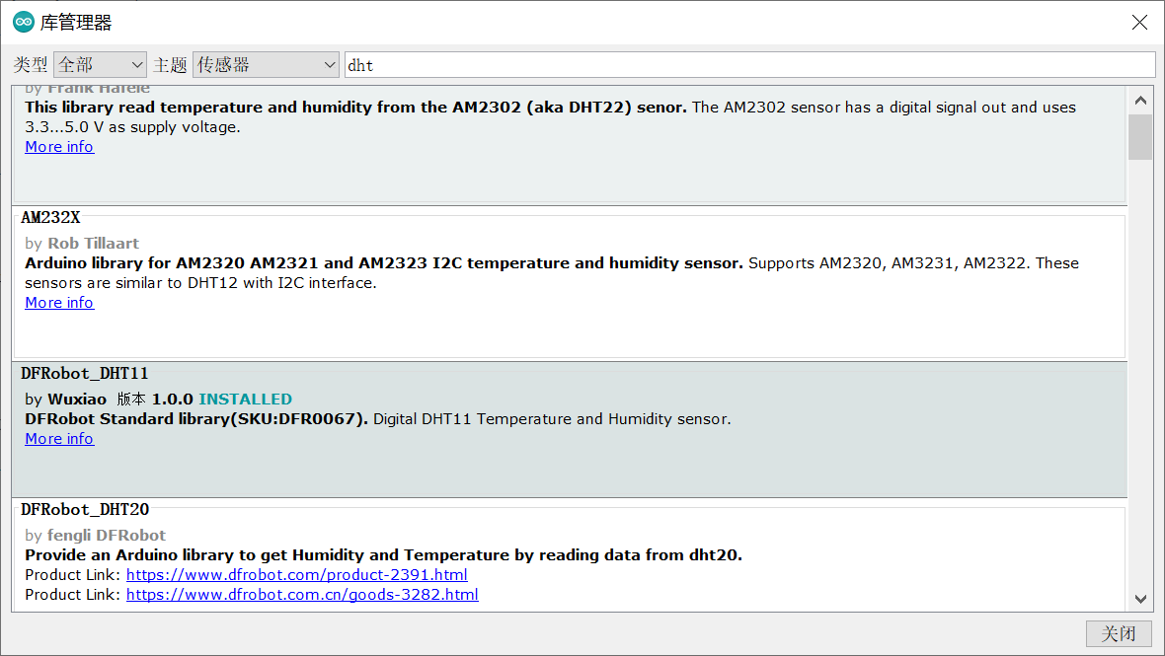Click the 主题 label
The image size is (1165, 656).
pos(170,65)
